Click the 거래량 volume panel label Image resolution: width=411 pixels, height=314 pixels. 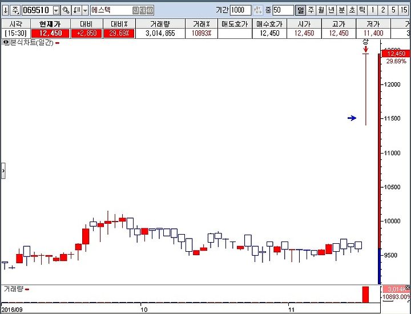tap(13, 289)
